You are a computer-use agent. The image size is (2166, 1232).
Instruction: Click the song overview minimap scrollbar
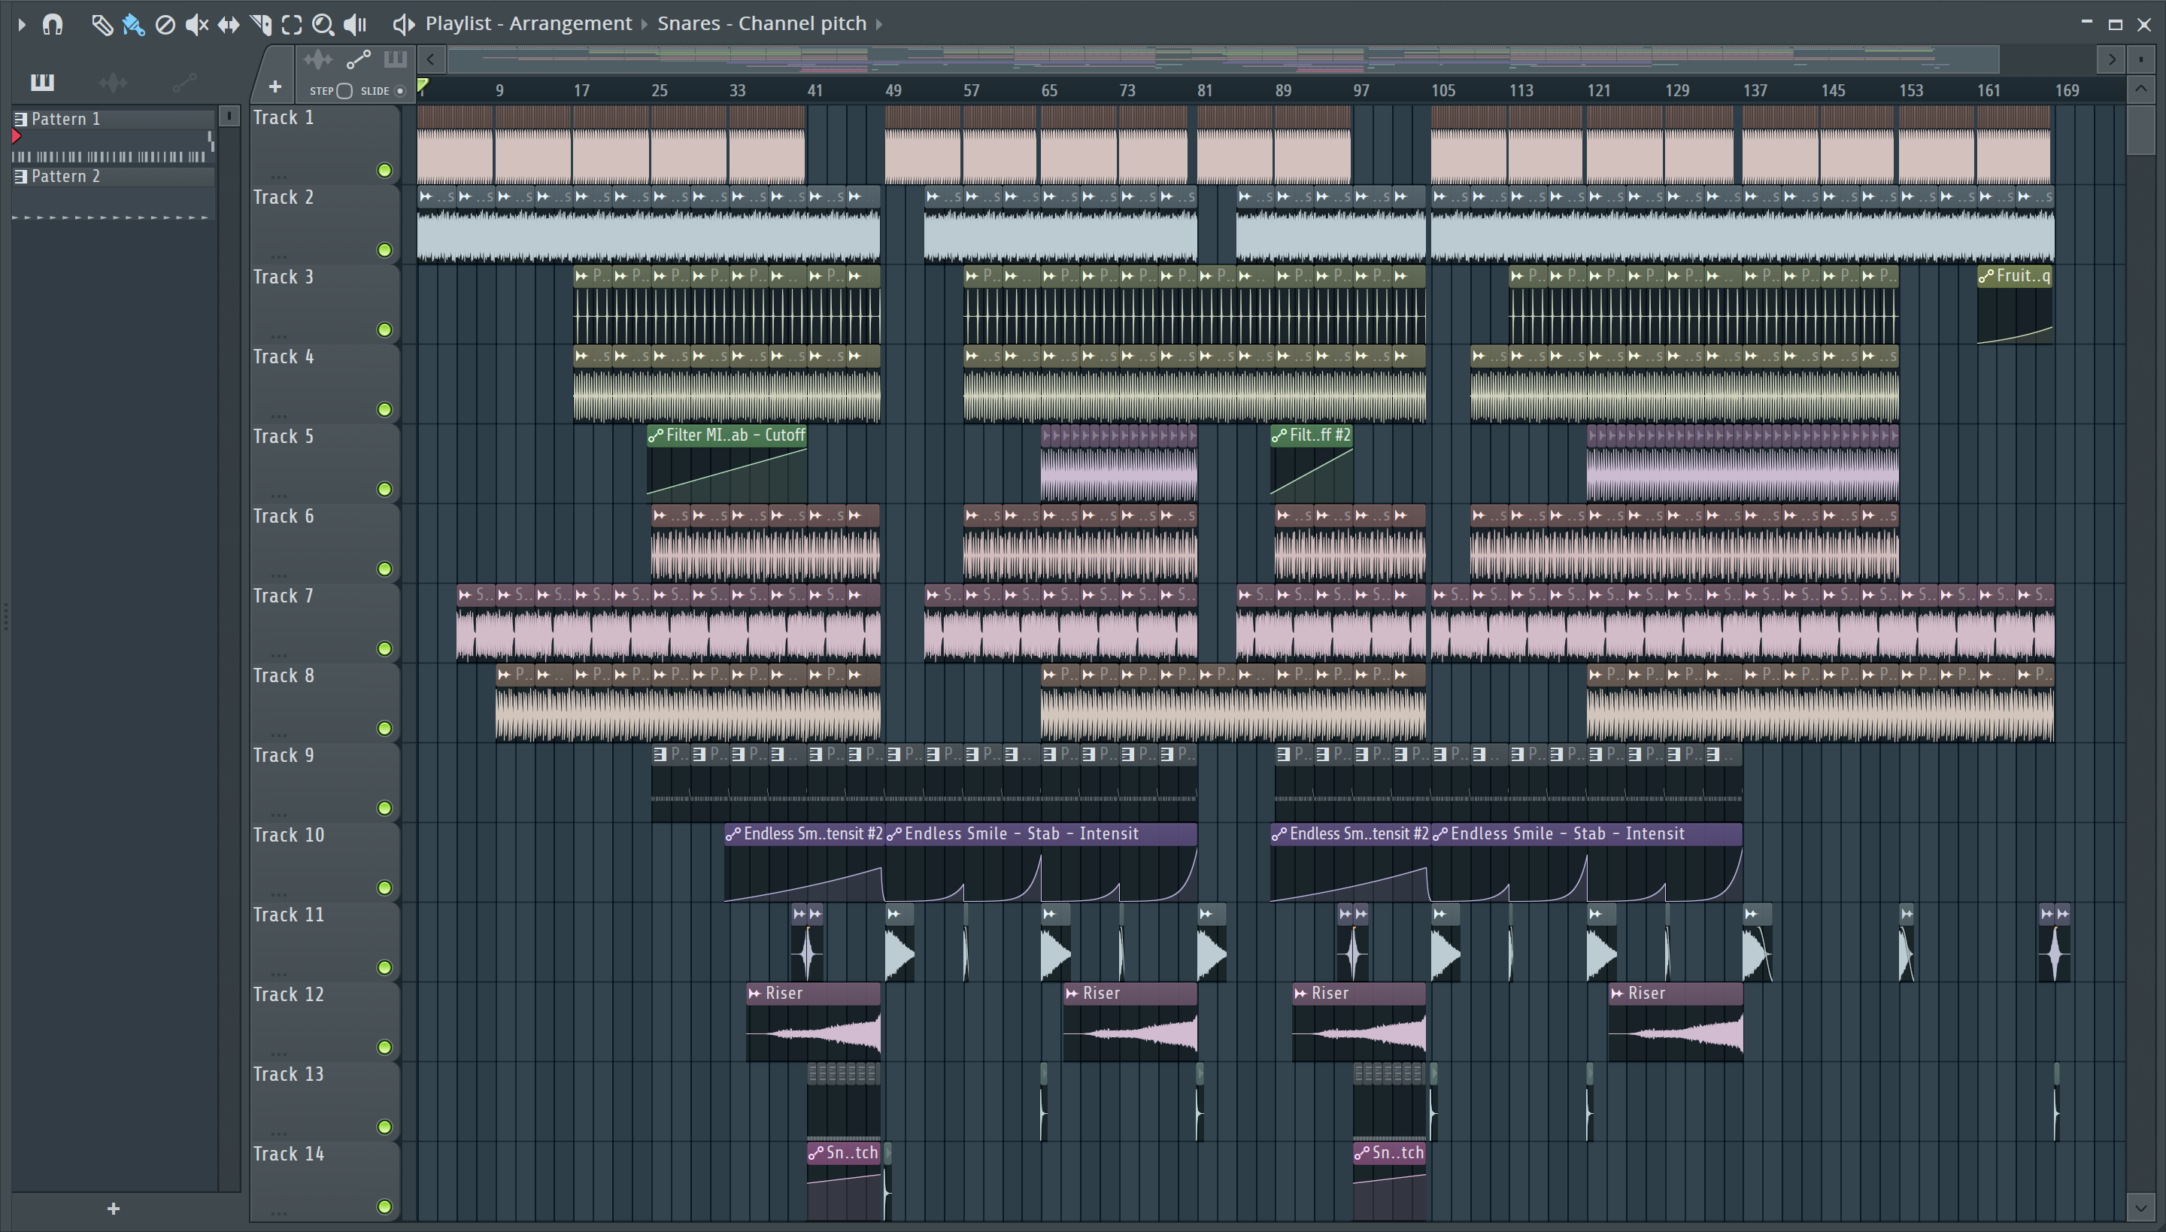click(1224, 59)
